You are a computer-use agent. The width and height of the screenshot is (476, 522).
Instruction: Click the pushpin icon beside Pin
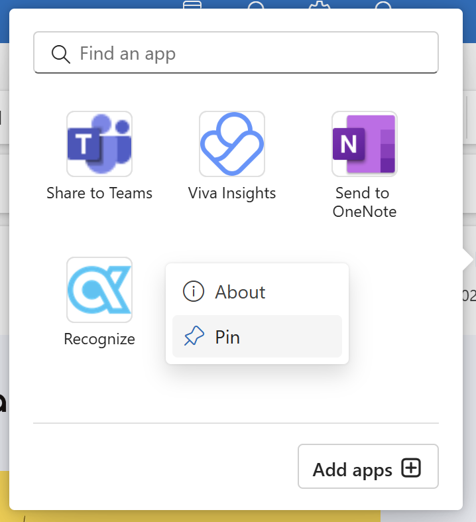pos(194,338)
